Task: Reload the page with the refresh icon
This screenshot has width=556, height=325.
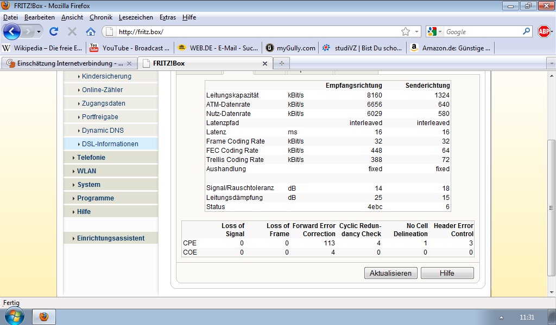Action: pos(54,31)
